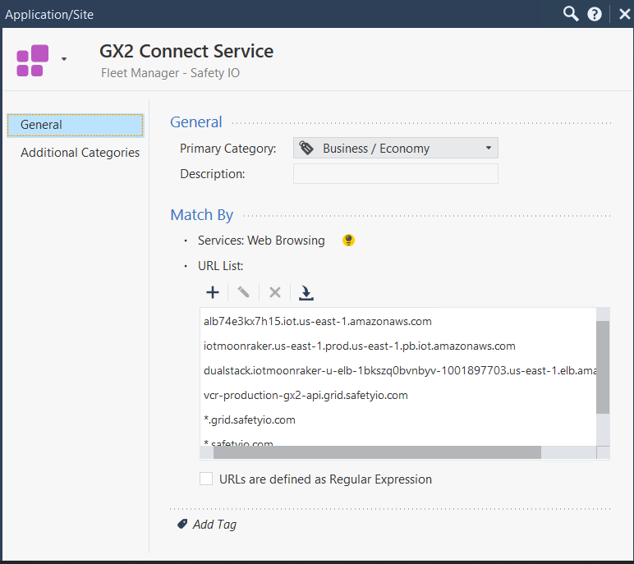Open Additional Categories section
Image resolution: width=634 pixels, height=564 pixels.
[80, 153]
